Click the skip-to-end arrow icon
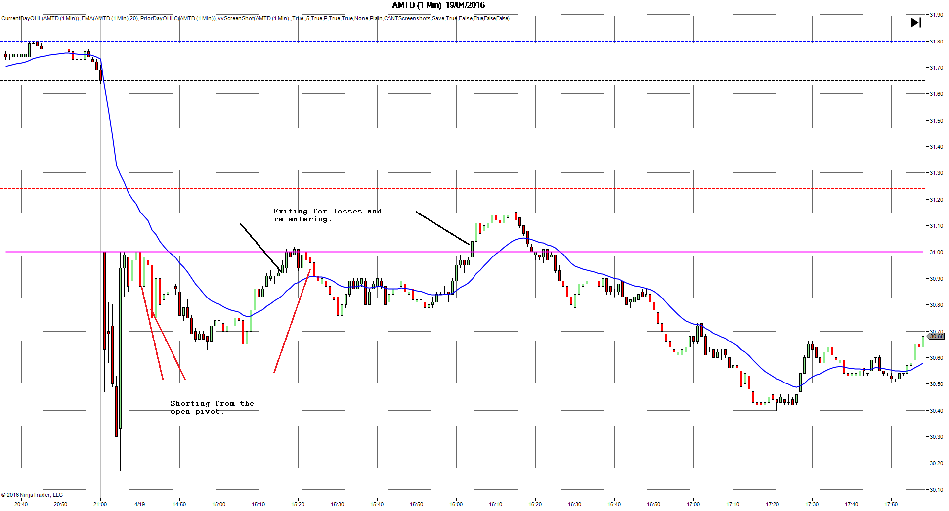 coord(916,23)
